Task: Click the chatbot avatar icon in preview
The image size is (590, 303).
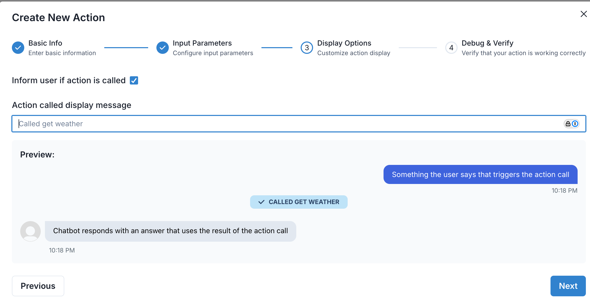Action: (30, 231)
